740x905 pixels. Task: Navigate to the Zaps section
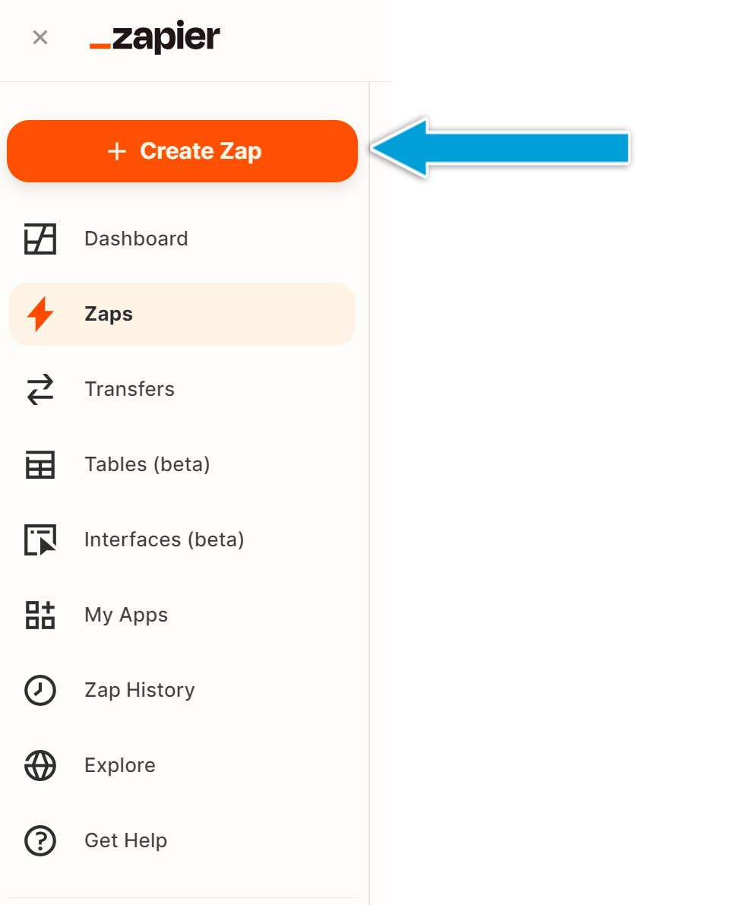click(109, 314)
